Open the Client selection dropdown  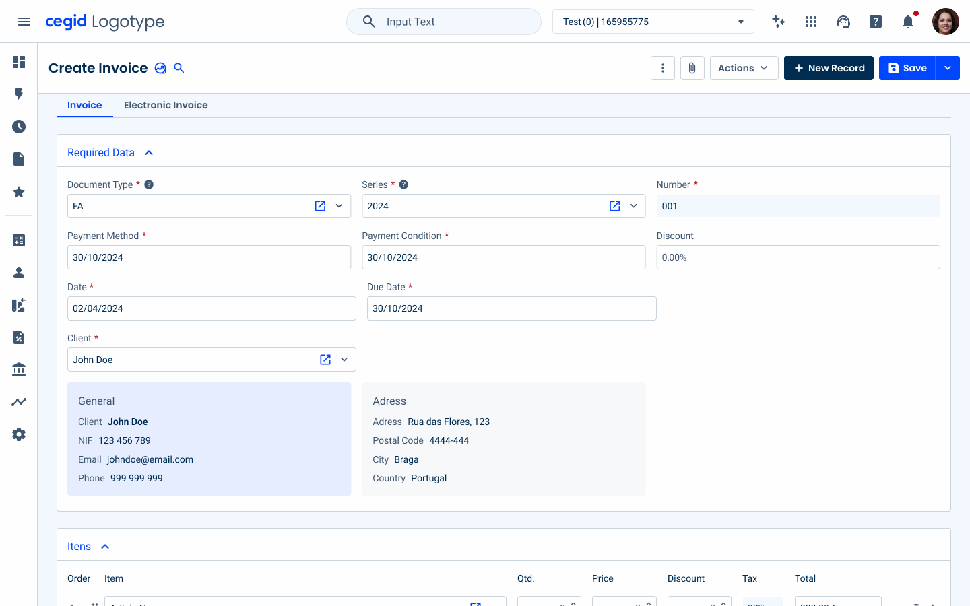pyautogui.click(x=344, y=359)
